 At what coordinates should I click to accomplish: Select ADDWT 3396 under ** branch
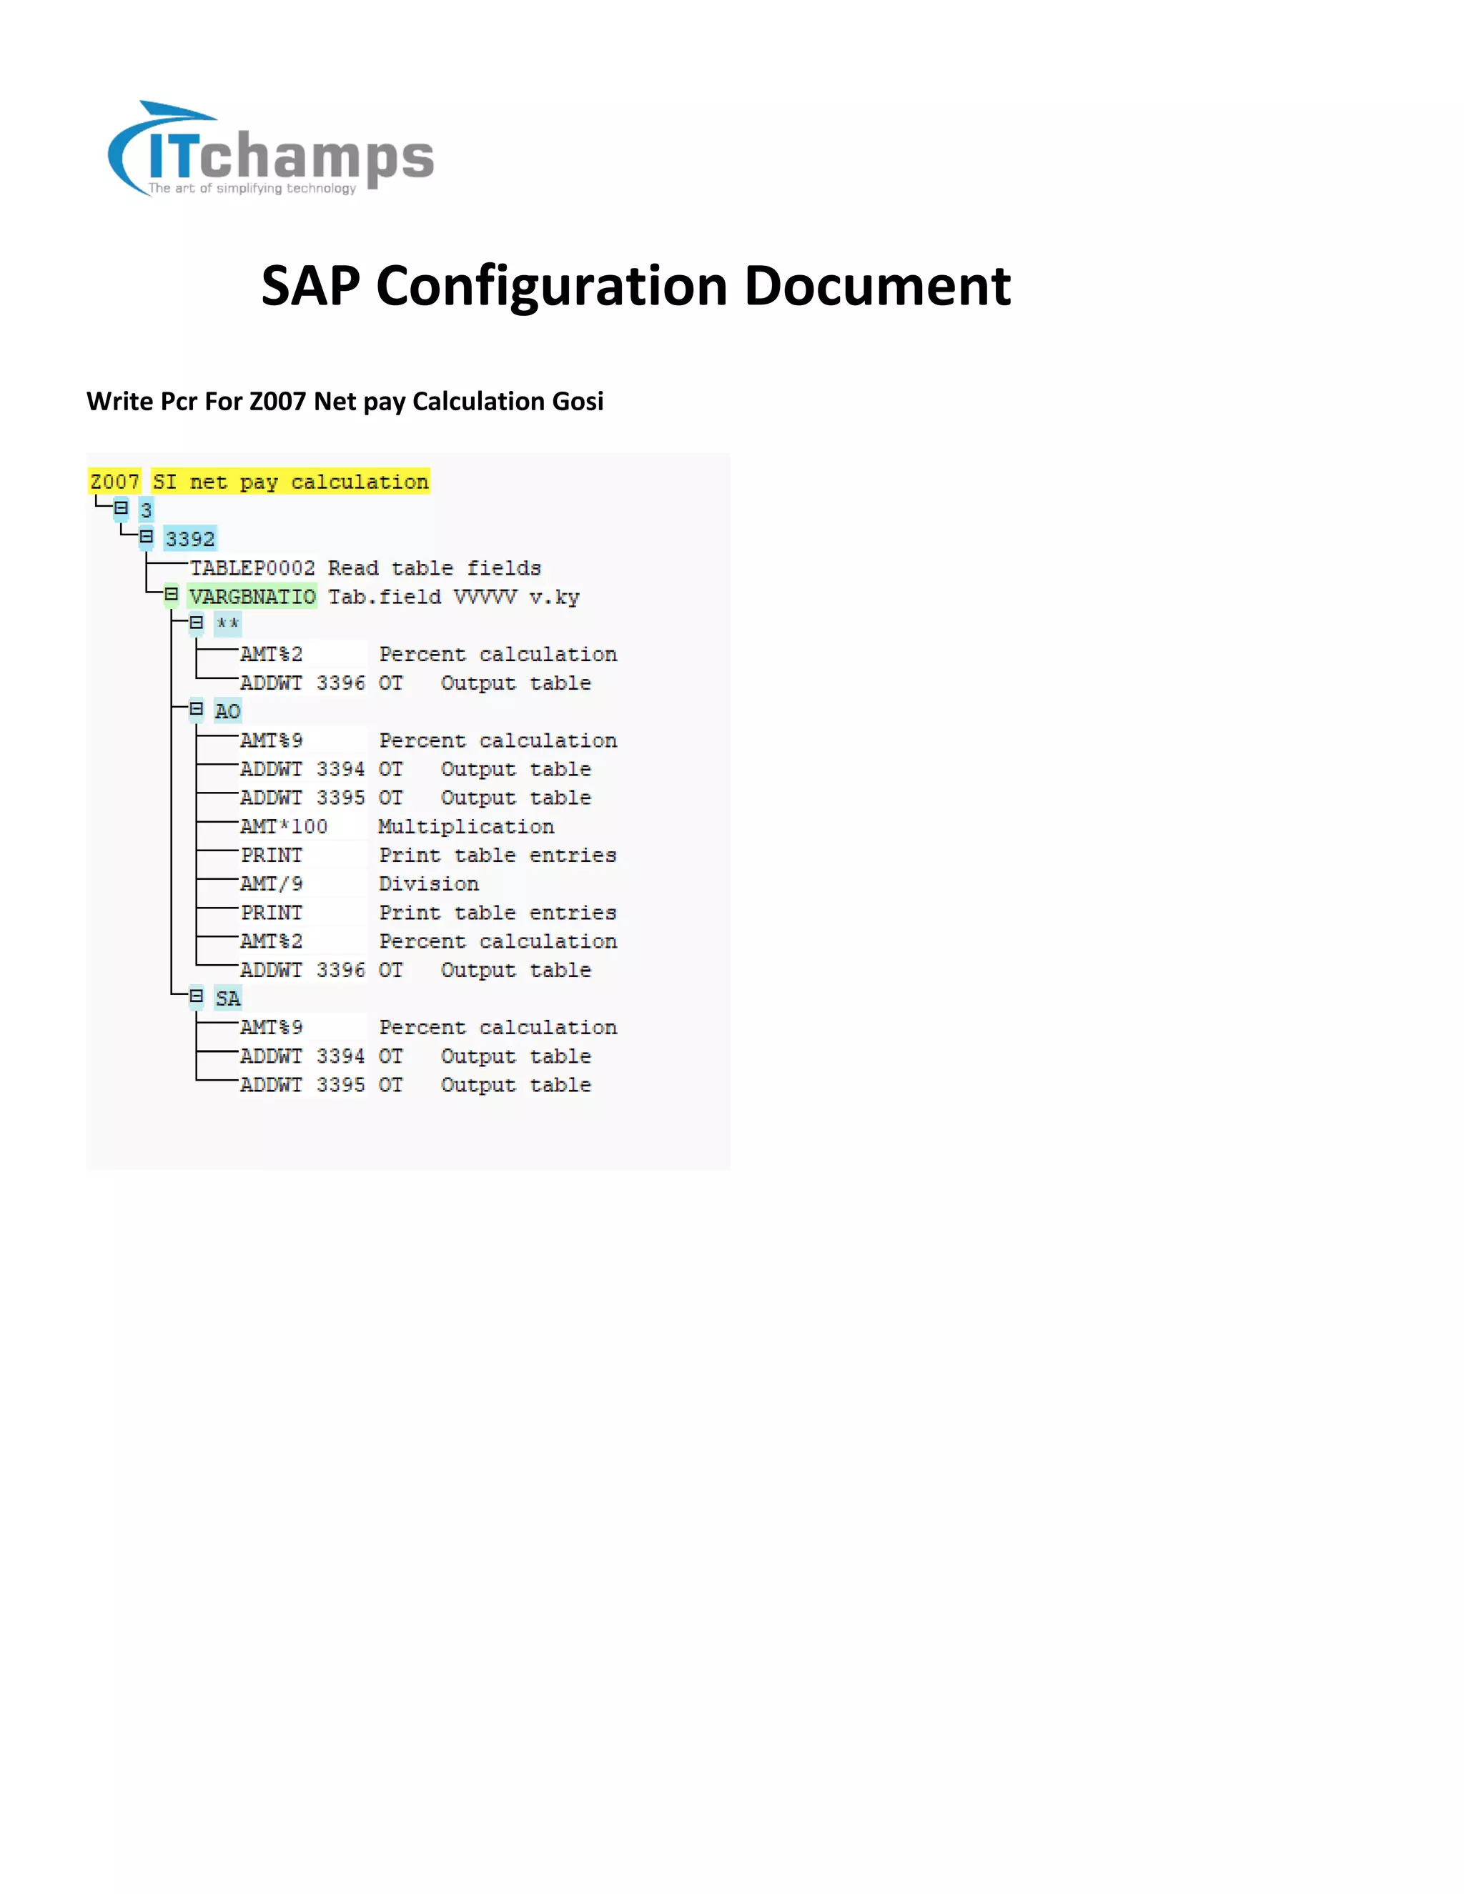302,683
